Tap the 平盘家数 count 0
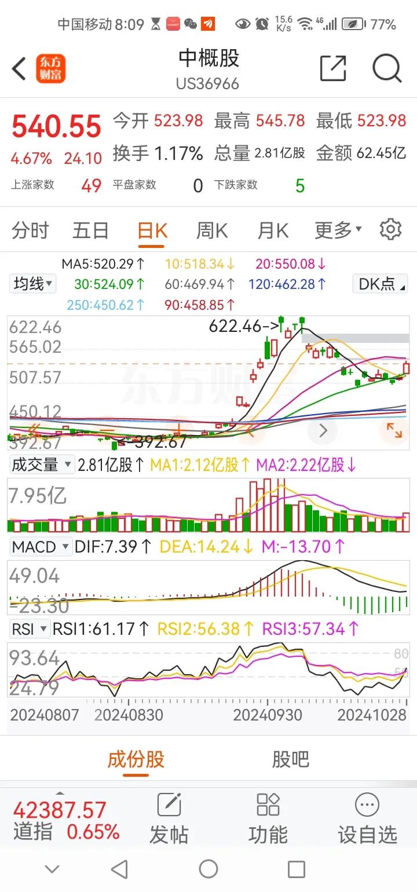 (198, 186)
